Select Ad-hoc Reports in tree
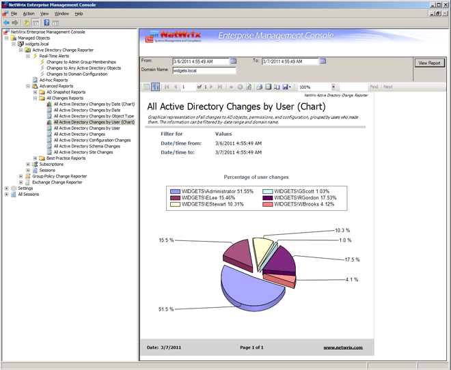The height and width of the screenshot is (370, 451). (x=53, y=80)
